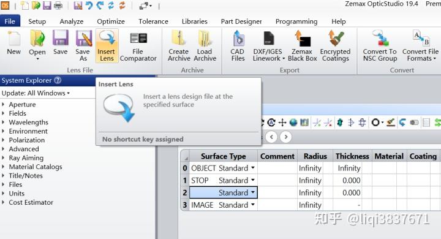Screen dimensions: 441x239
Task: Open the circular aperture type dropdown in the editor toolbar
Action: (377, 123)
